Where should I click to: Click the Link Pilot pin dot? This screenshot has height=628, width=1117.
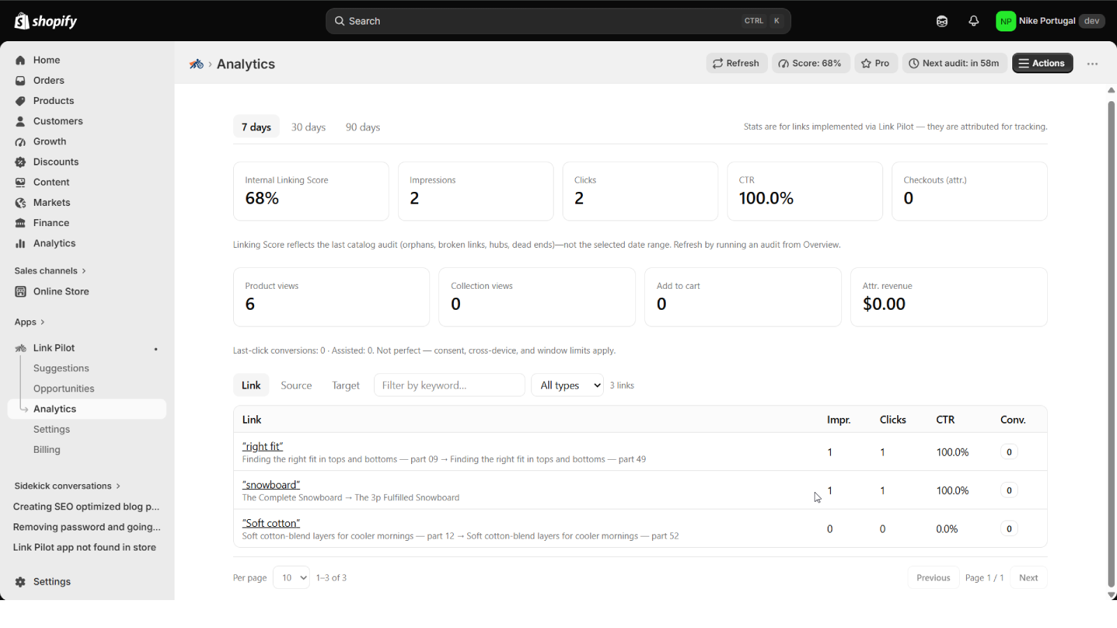pyautogui.click(x=156, y=349)
